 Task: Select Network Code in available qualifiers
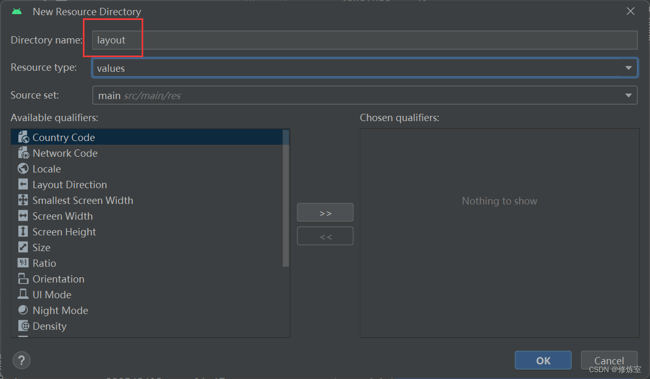pyautogui.click(x=147, y=153)
